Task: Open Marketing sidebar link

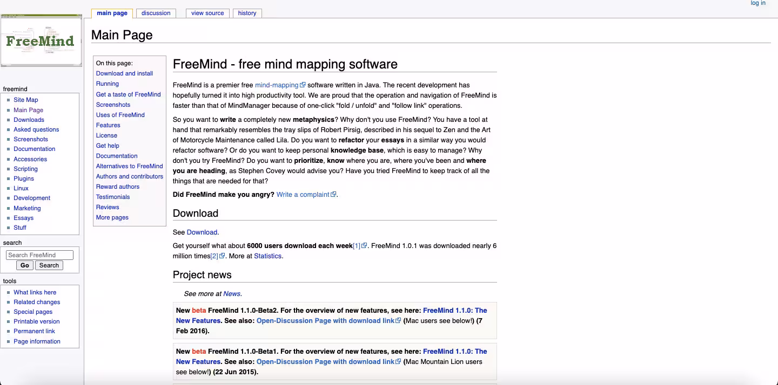Action: coord(27,208)
